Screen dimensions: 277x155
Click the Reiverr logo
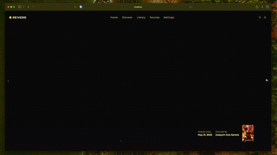(18, 17)
